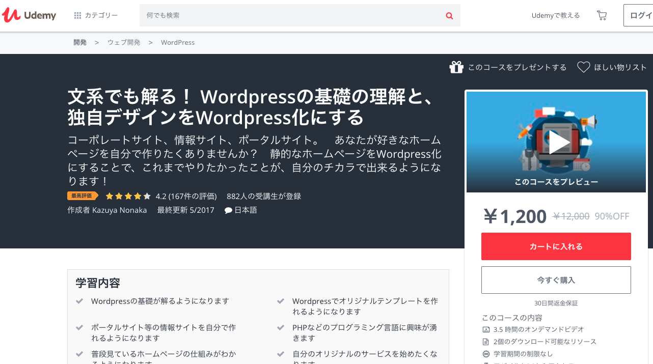Click 2個のダウンロード可能なリソース text
Image resolution: width=653 pixels, height=364 pixels.
545,342
